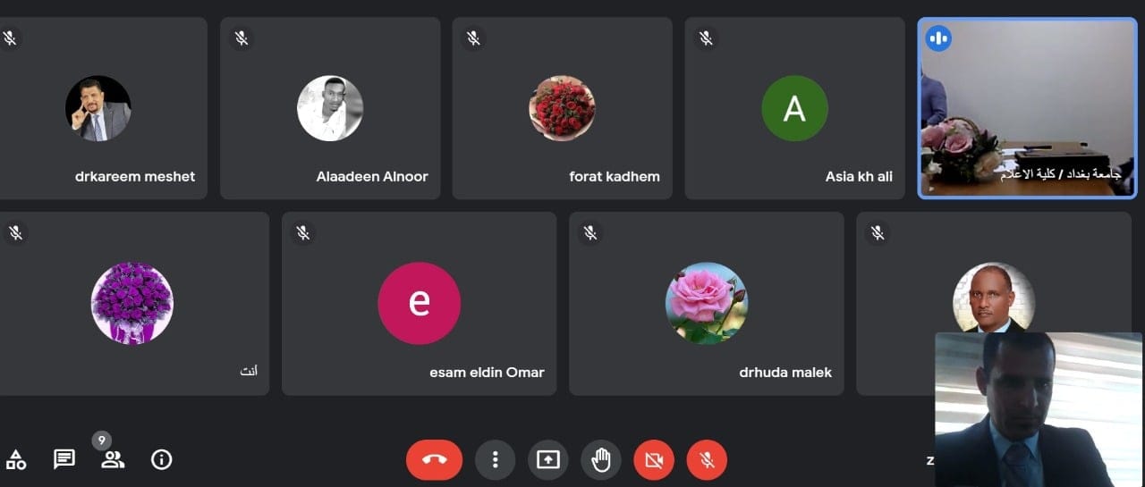Click the self-view video of man in suit
The width and height of the screenshot is (1145, 487).
1039,409
